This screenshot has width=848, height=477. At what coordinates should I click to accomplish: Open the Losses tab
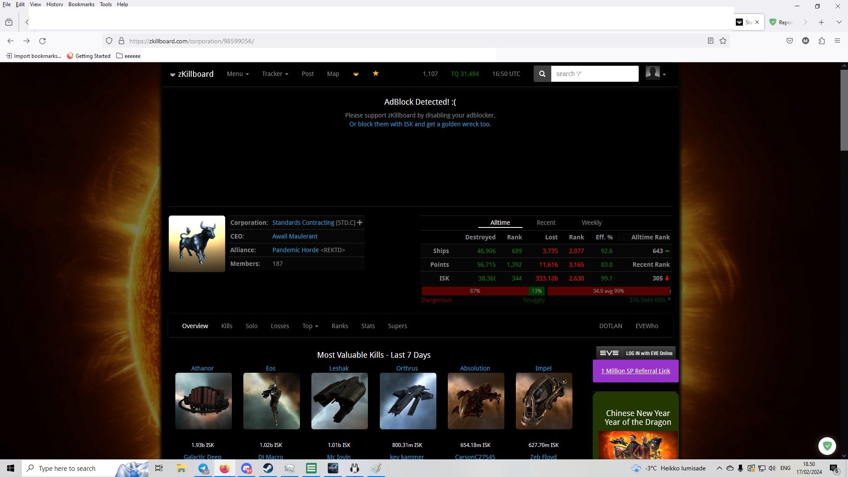click(x=280, y=326)
